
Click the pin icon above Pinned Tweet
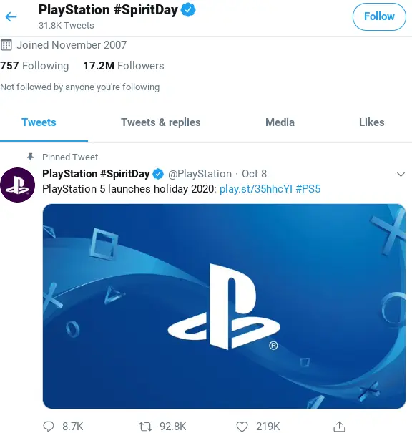tap(30, 157)
